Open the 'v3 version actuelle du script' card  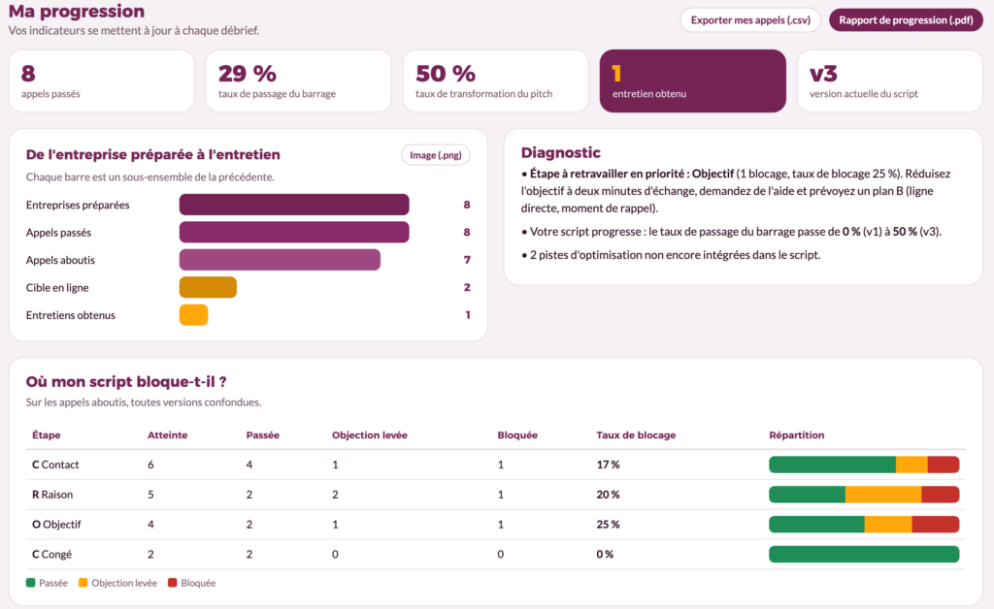click(x=890, y=81)
